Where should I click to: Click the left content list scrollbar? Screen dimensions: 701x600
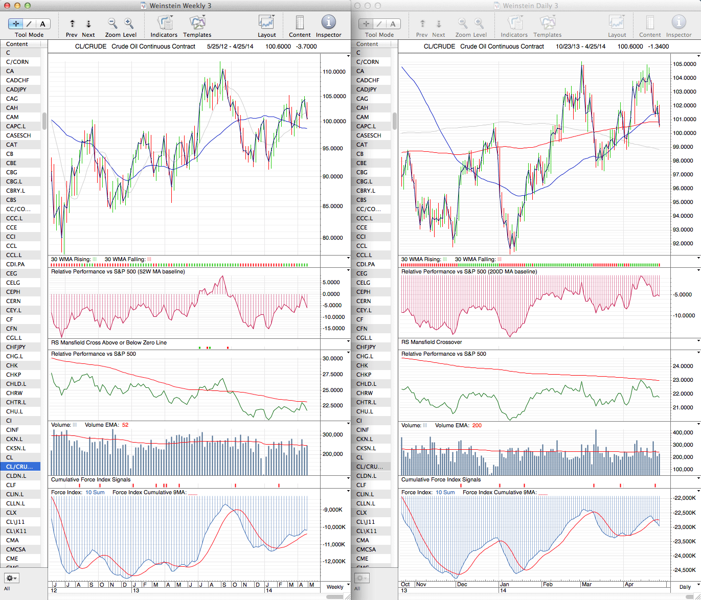tap(44, 121)
